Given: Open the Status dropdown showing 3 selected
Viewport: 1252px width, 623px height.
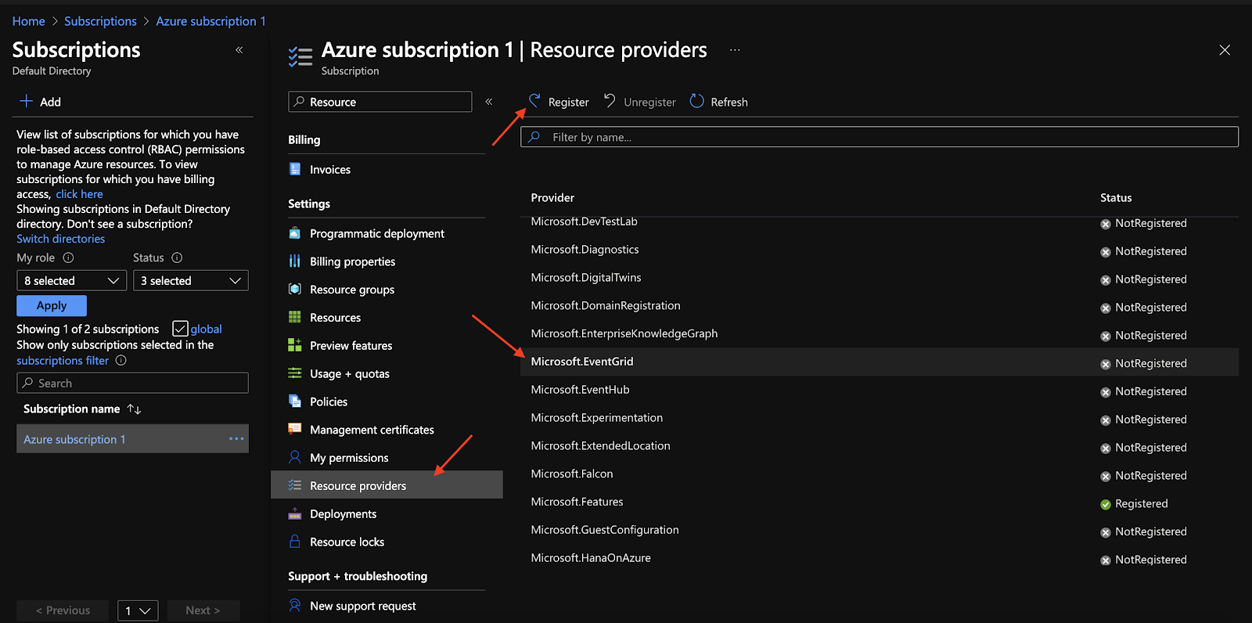Looking at the screenshot, I should click(191, 280).
